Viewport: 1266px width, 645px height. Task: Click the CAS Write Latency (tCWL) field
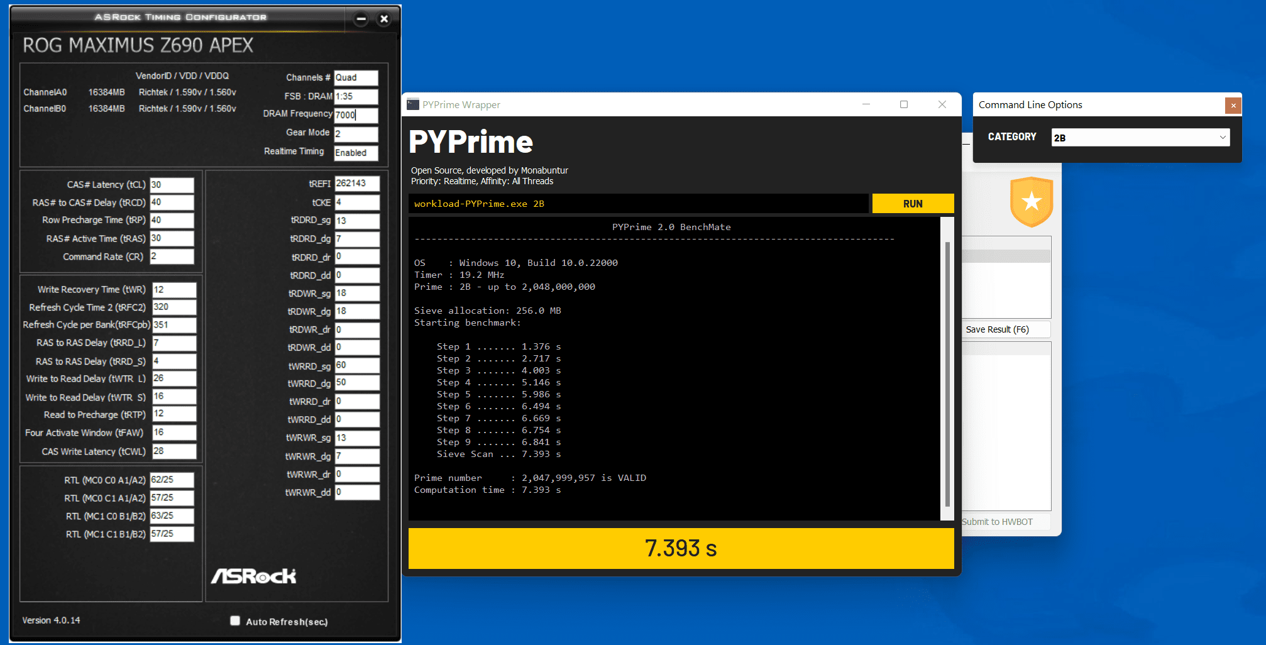click(174, 451)
